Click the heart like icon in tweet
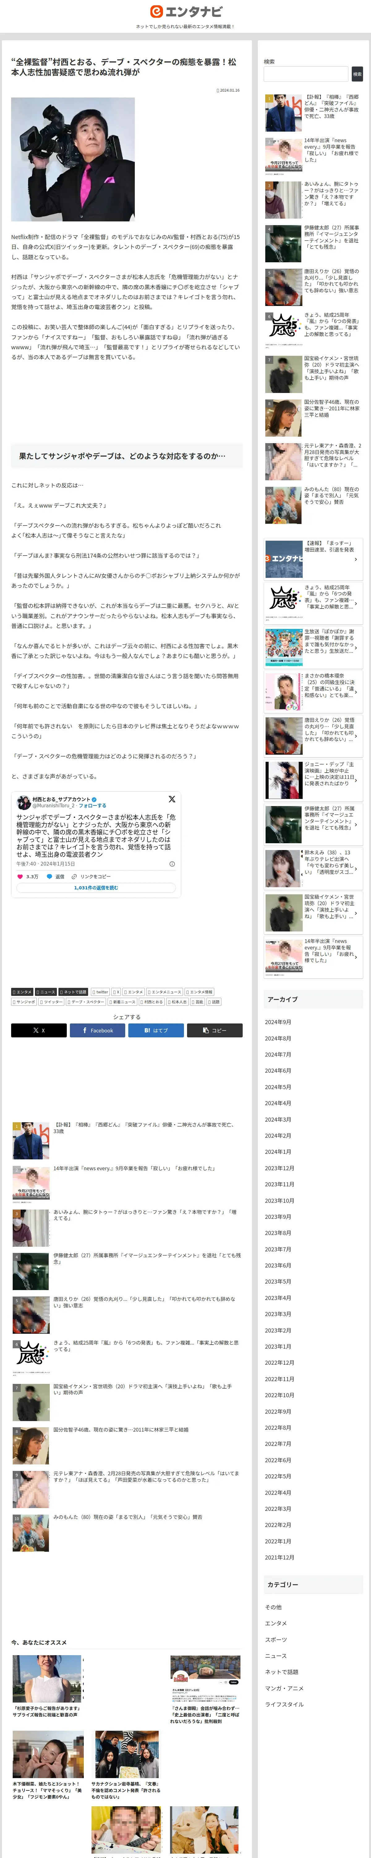This screenshot has height=1858, width=371. [x=20, y=876]
